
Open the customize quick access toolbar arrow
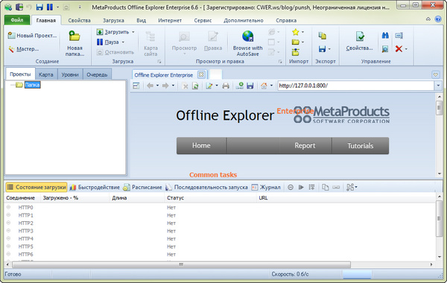(80, 7)
